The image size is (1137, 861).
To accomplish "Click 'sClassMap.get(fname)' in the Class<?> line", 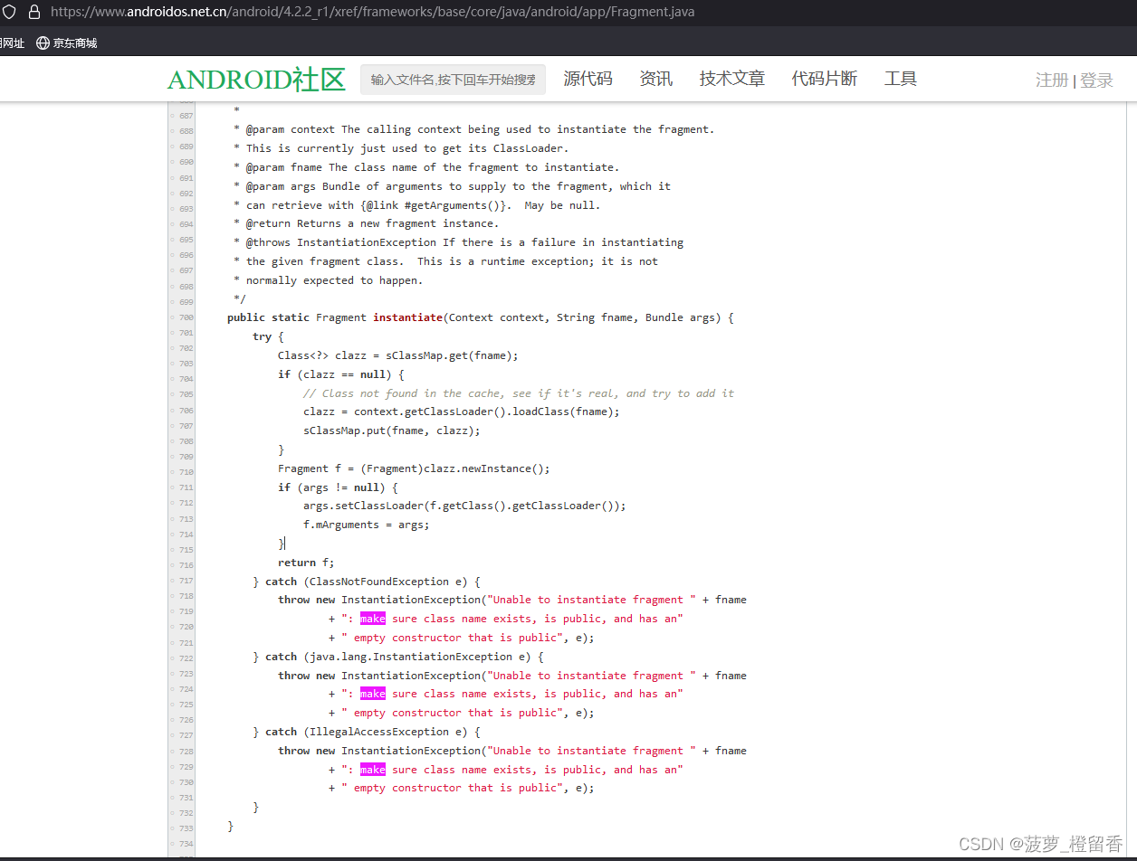I will 449,355.
